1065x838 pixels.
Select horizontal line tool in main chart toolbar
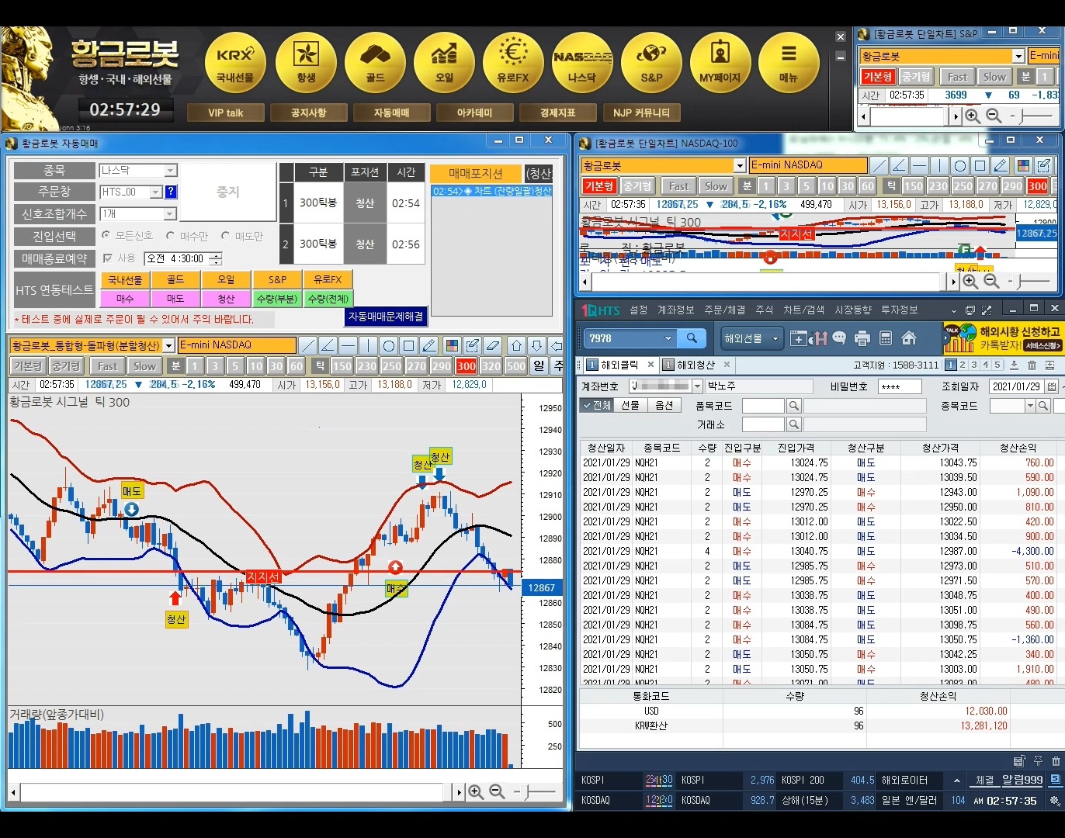click(348, 345)
